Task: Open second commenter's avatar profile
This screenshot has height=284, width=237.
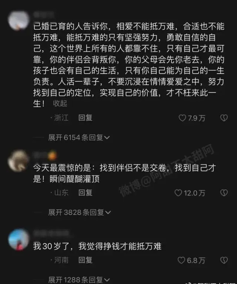Action: coord(18,161)
